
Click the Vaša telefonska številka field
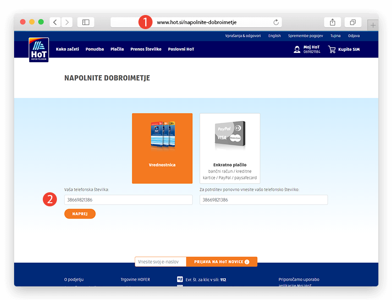pos(128,200)
